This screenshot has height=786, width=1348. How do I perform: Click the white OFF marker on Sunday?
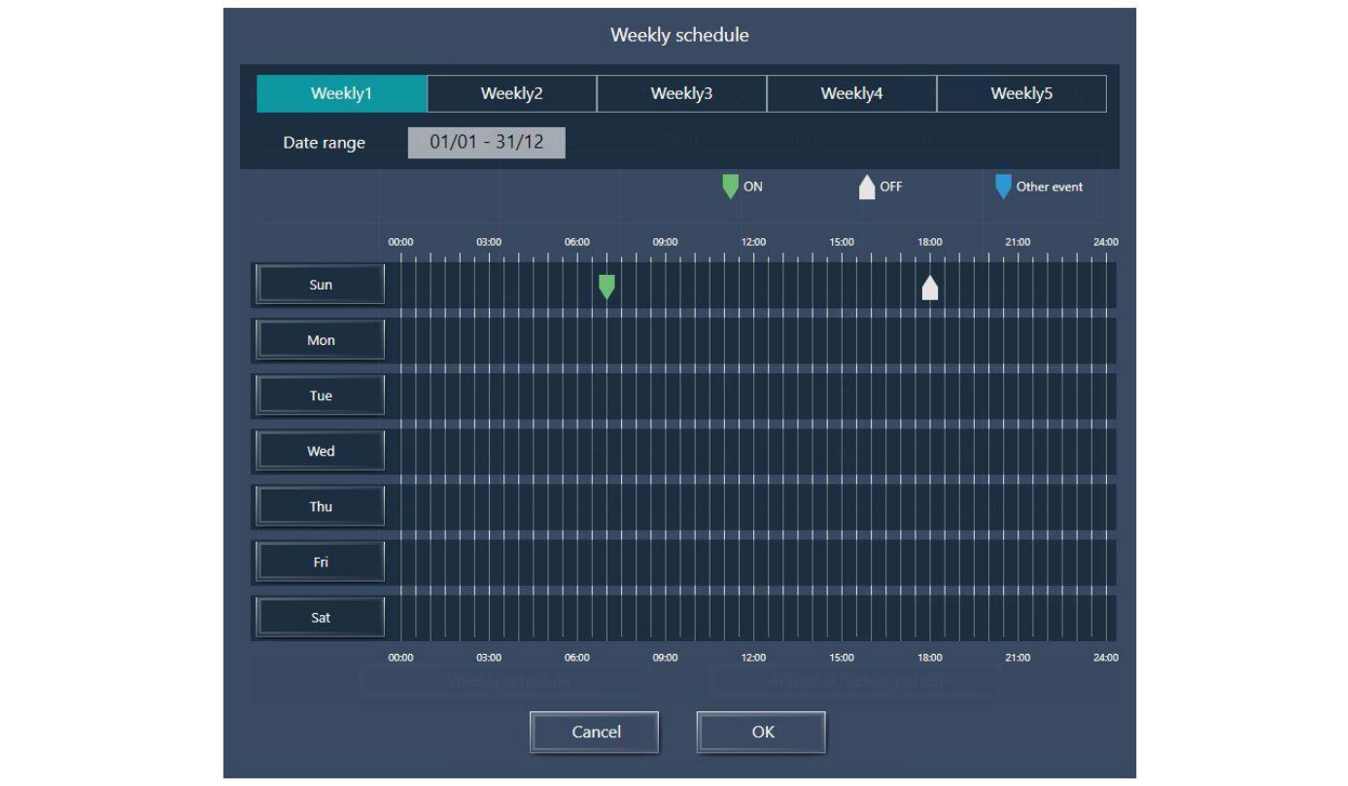930,288
